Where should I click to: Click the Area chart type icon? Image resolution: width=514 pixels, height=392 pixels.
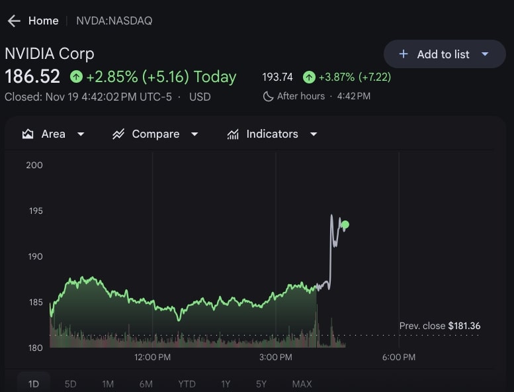click(x=28, y=134)
